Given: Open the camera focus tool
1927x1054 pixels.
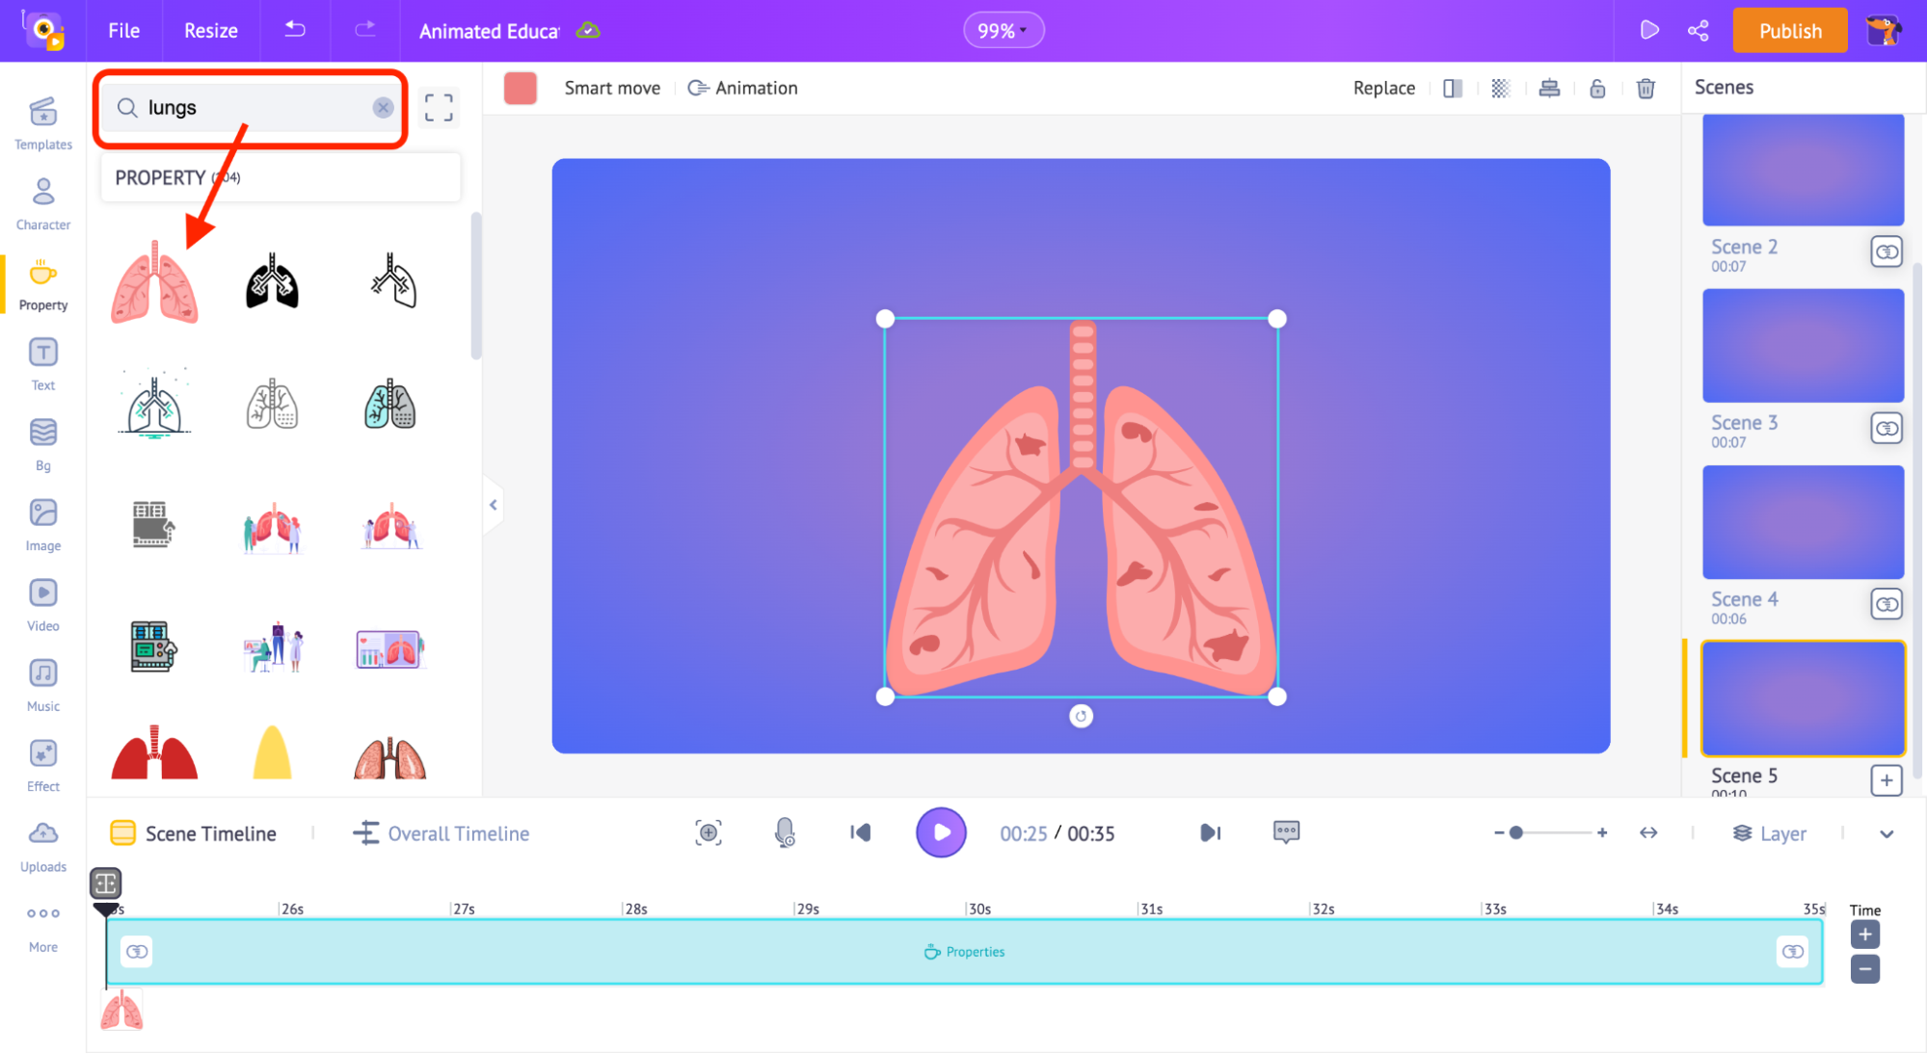Looking at the screenshot, I should (709, 832).
